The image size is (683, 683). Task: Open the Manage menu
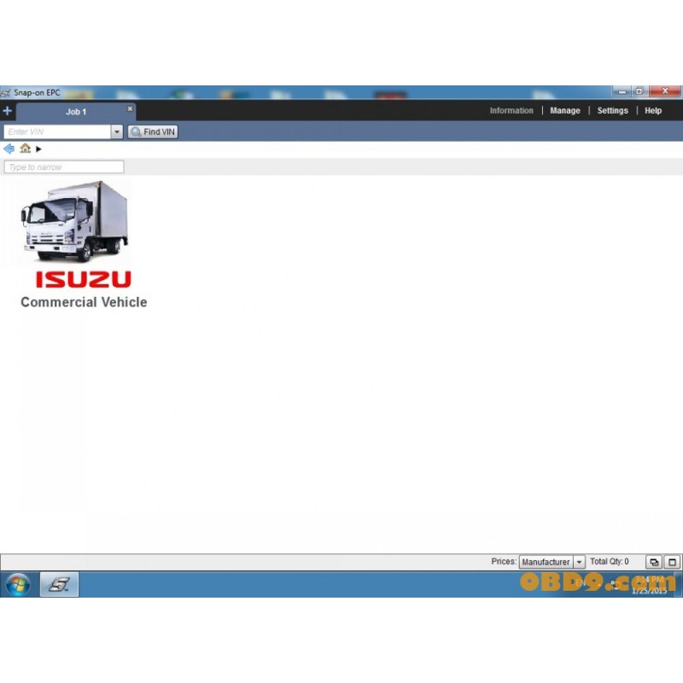pyautogui.click(x=564, y=111)
